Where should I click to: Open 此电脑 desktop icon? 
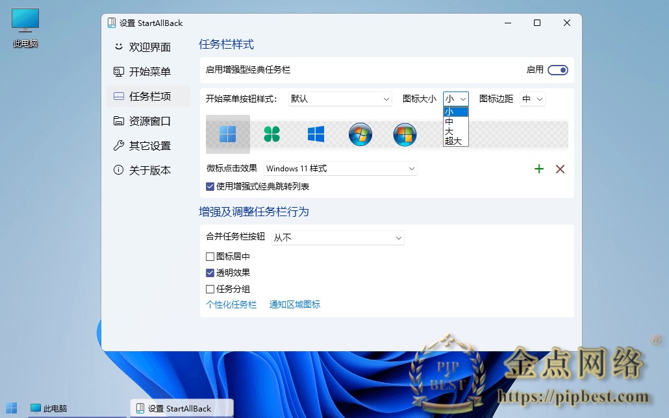tap(25, 28)
